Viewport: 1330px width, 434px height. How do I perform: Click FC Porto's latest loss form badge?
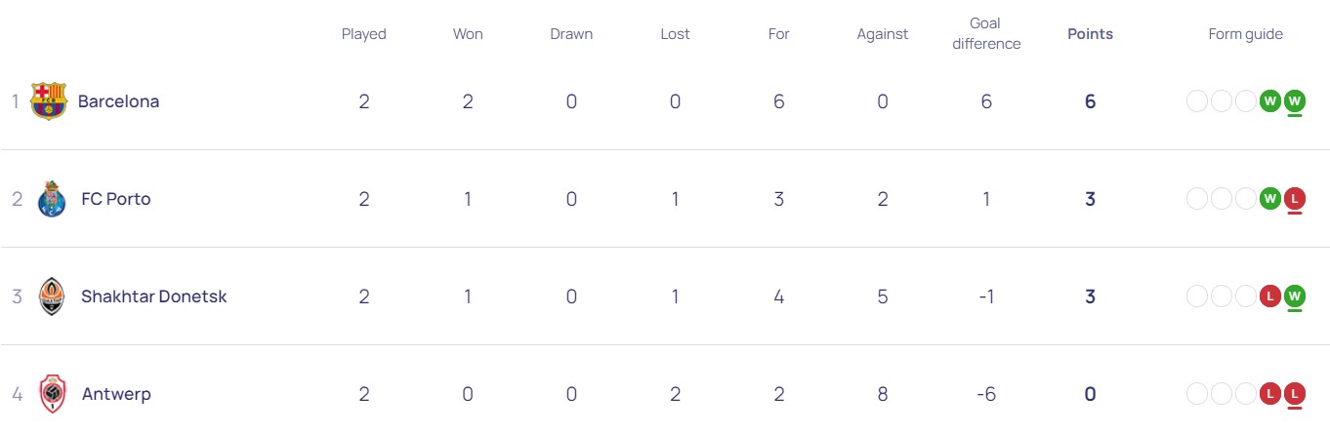(1295, 198)
